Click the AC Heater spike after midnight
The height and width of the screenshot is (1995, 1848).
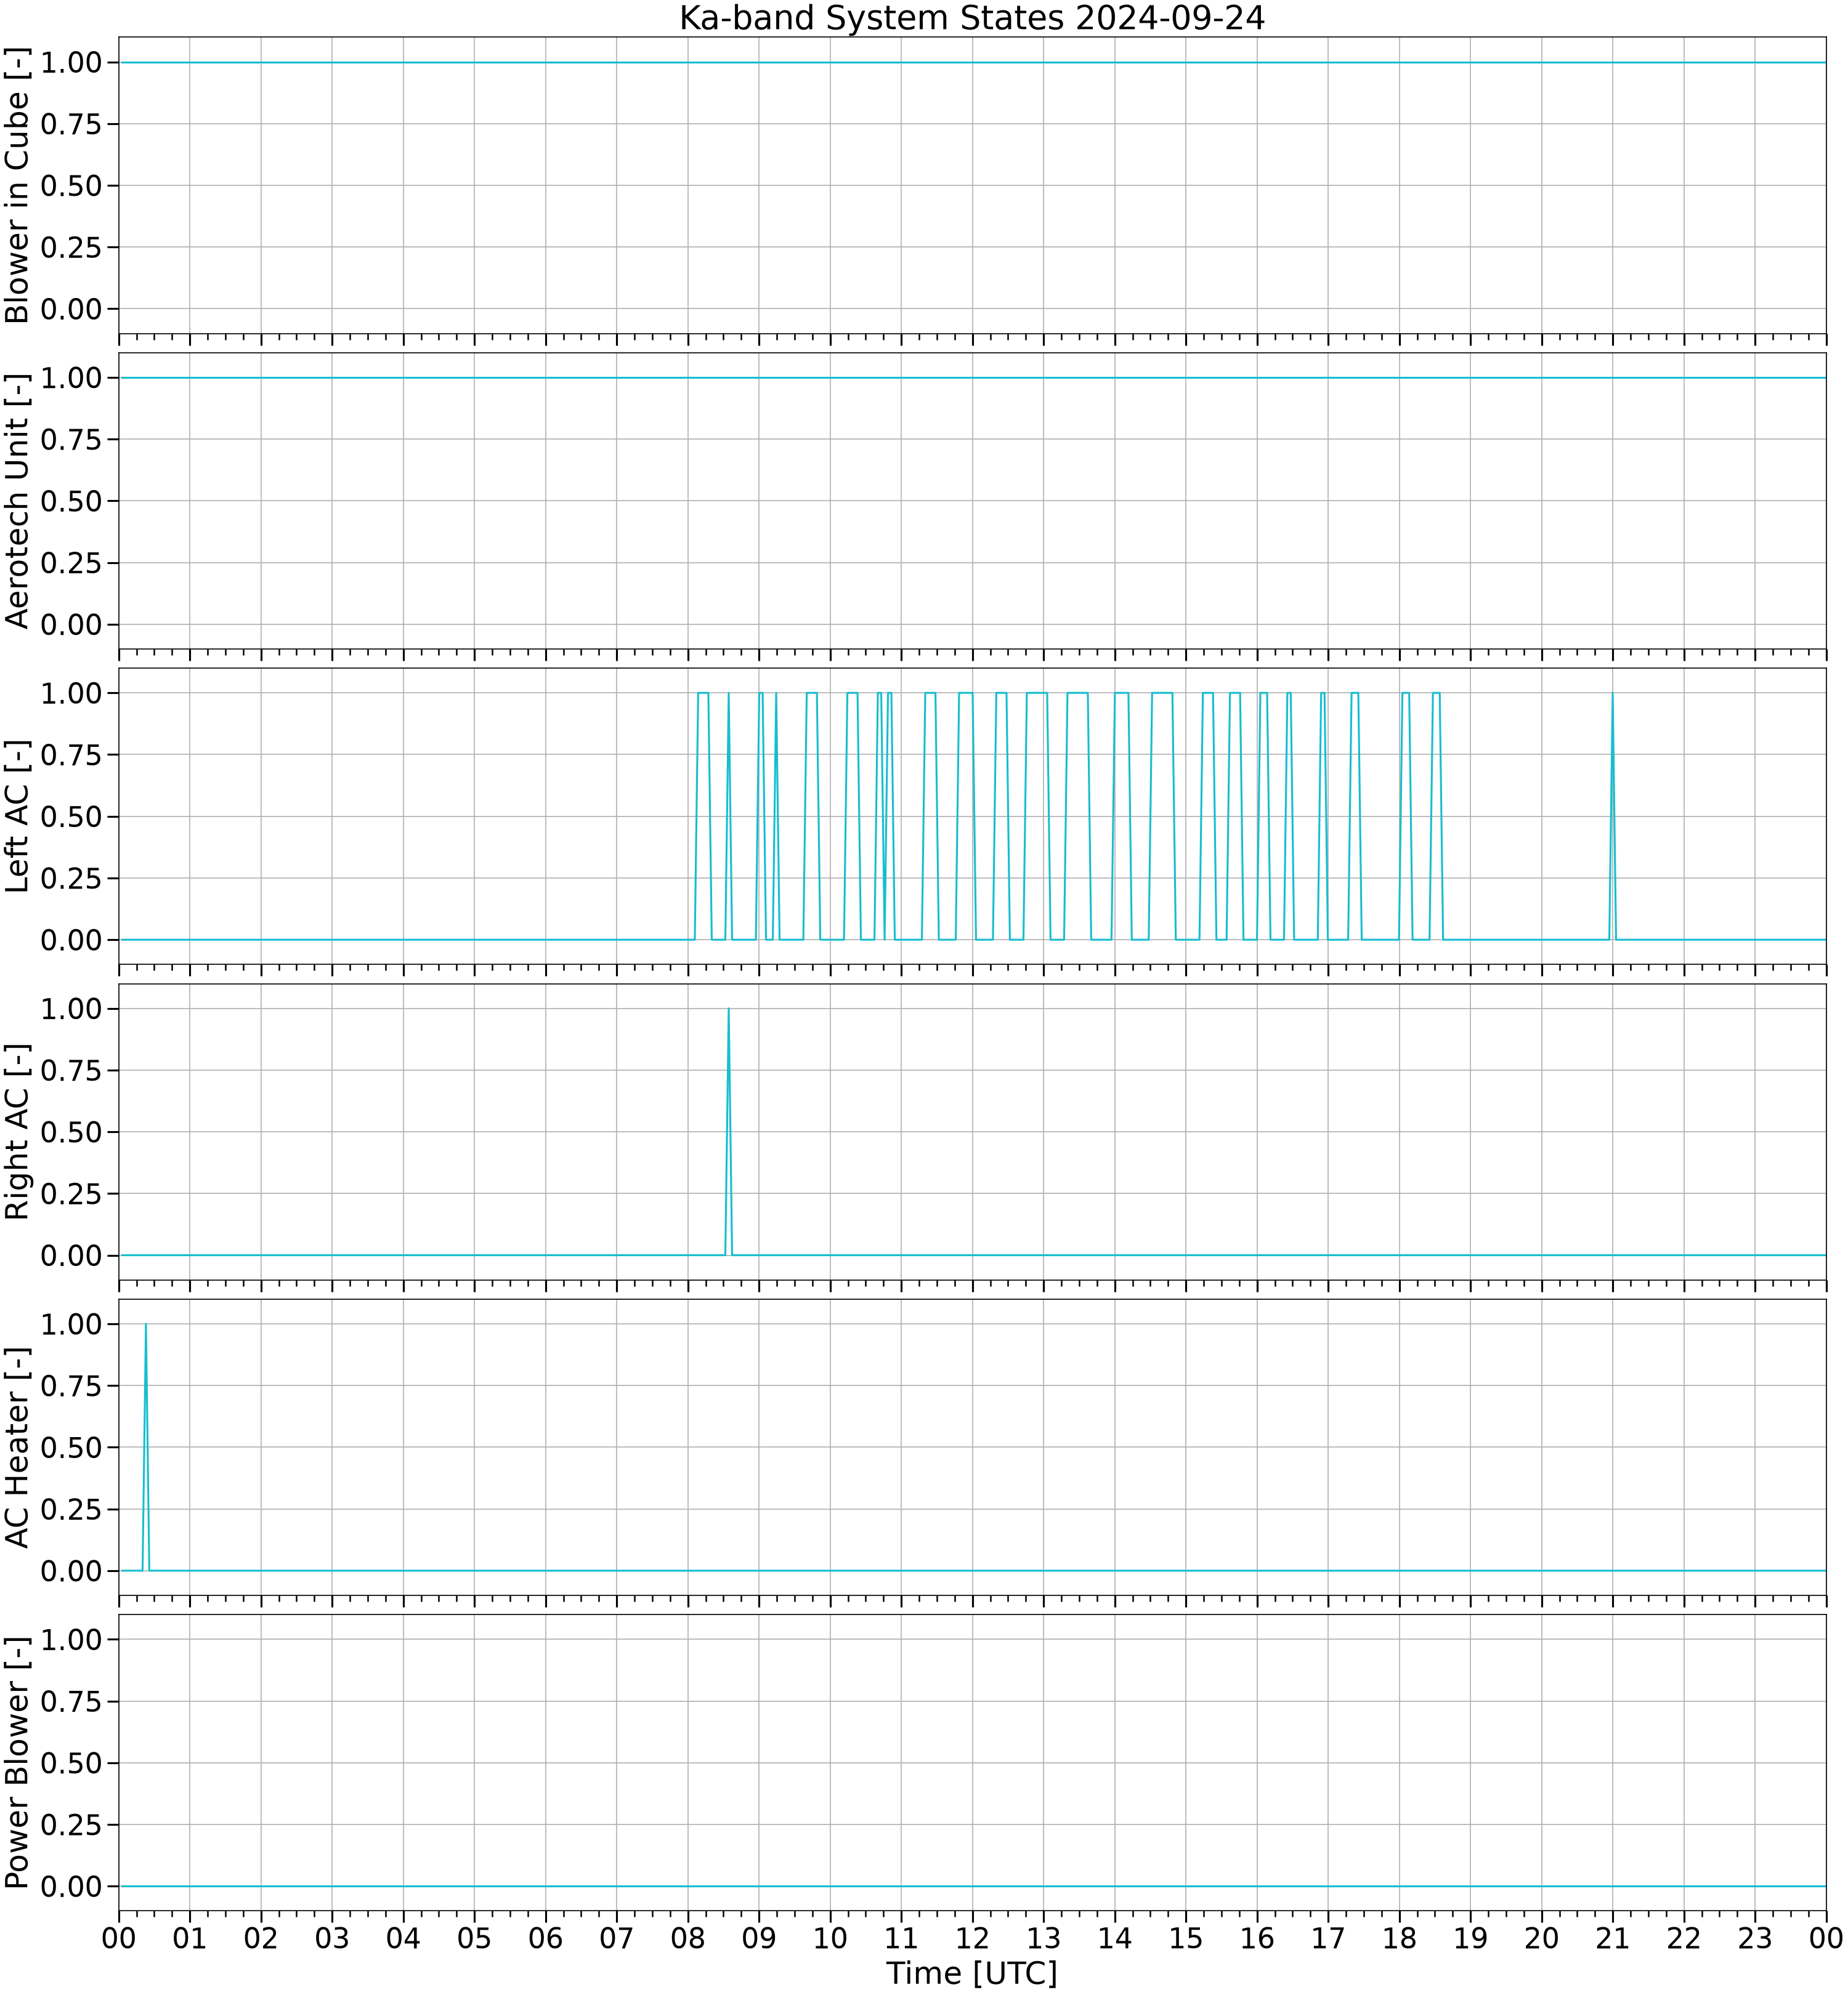coord(146,1447)
